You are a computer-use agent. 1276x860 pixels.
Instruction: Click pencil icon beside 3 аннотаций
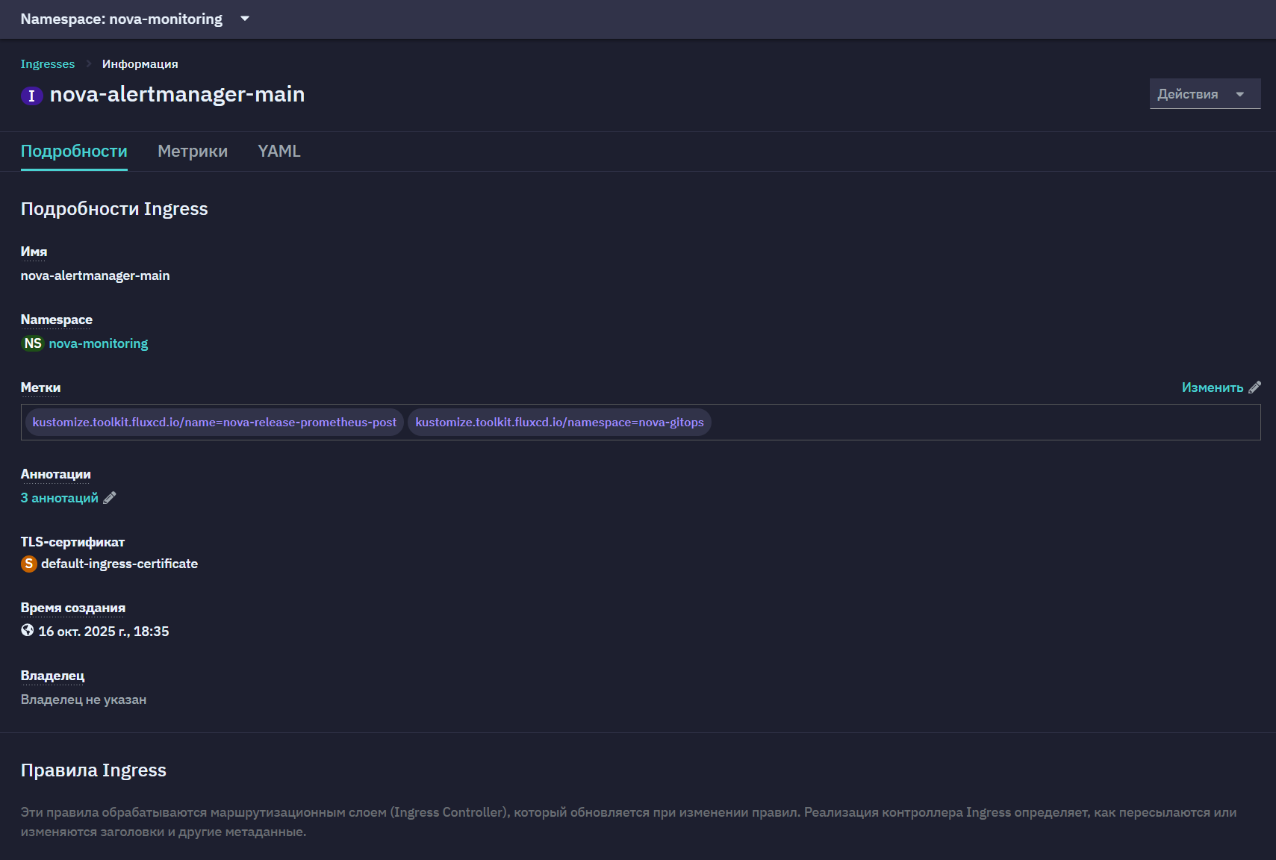pyautogui.click(x=110, y=498)
